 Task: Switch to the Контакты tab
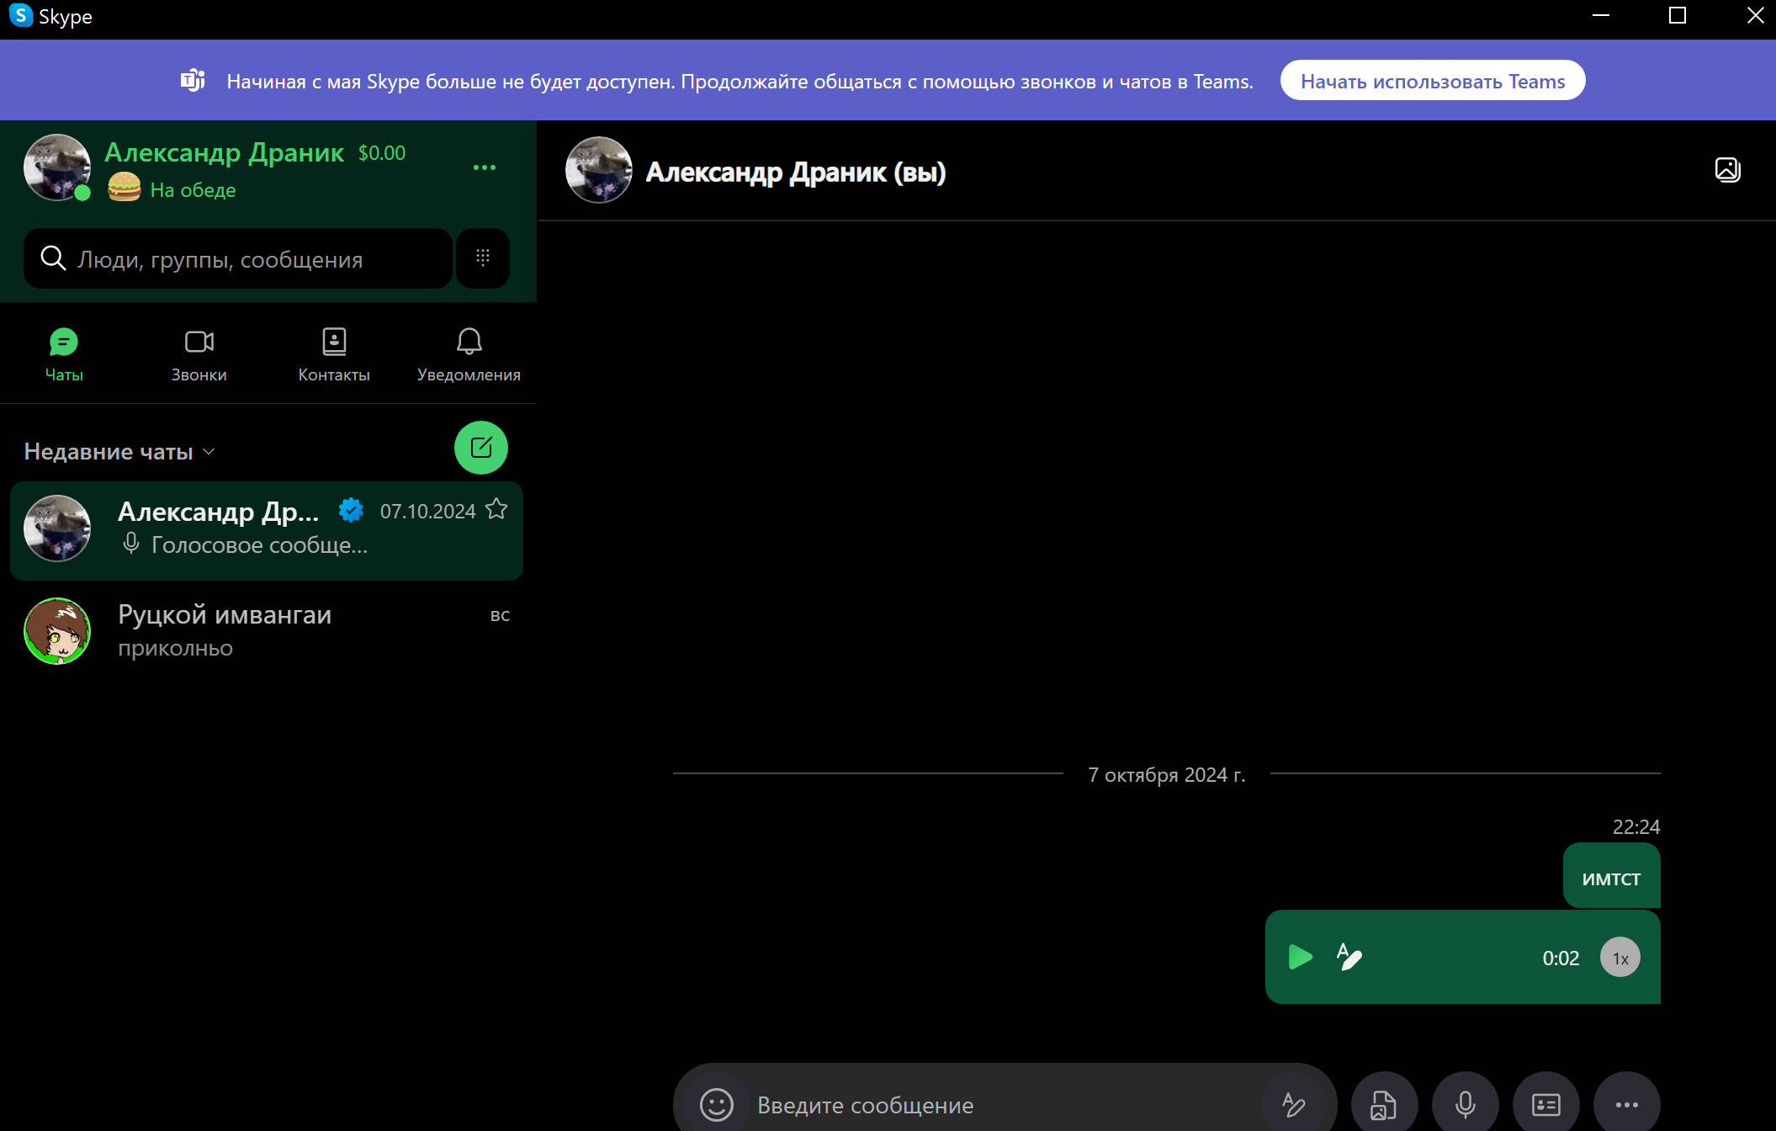point(334,355)
